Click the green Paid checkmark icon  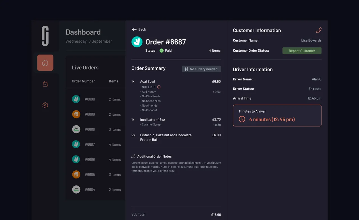162,51
